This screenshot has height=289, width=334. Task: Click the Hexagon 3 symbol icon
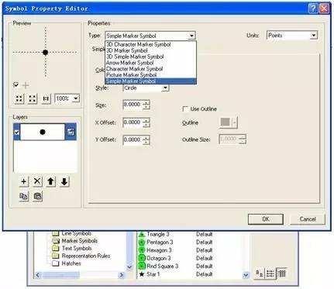pyautogui.click(x=142, y=250)
